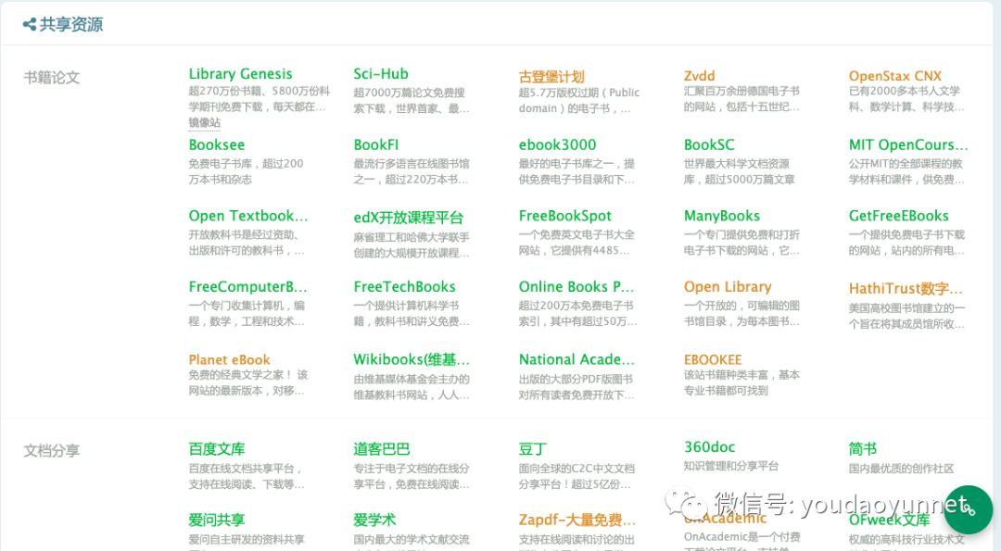Viewport: 1001px width, 551px height.
Task: Click the 镜像站 mirror link
Action: (x=204, y=122)
